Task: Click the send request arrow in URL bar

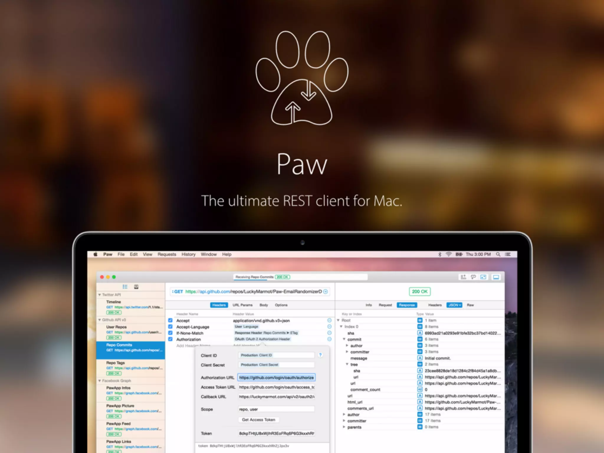Action: pyautogui.click(x=326, y=292)
